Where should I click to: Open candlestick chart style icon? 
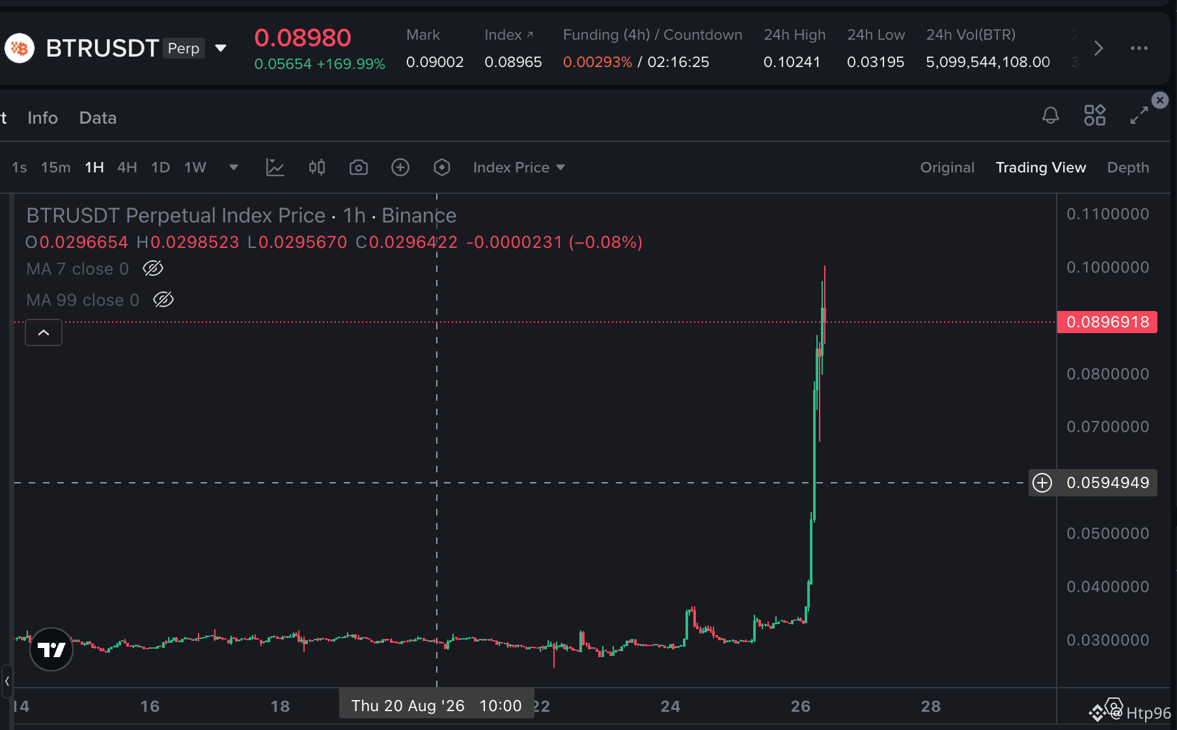(x=317, y=167)
